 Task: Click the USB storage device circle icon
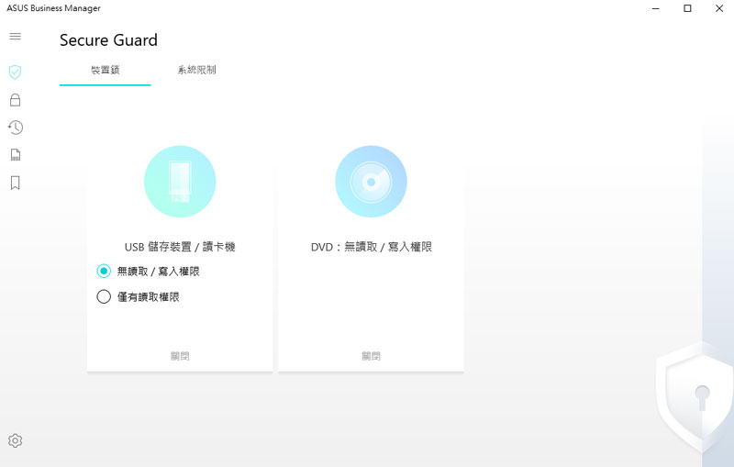pyautogui.click(x=180, y=182)
